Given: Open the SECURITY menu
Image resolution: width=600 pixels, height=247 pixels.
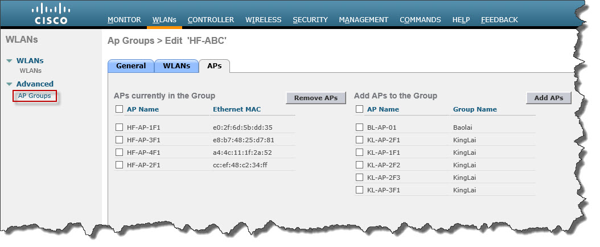Looking at the screenshot, I should pos(310,19).
